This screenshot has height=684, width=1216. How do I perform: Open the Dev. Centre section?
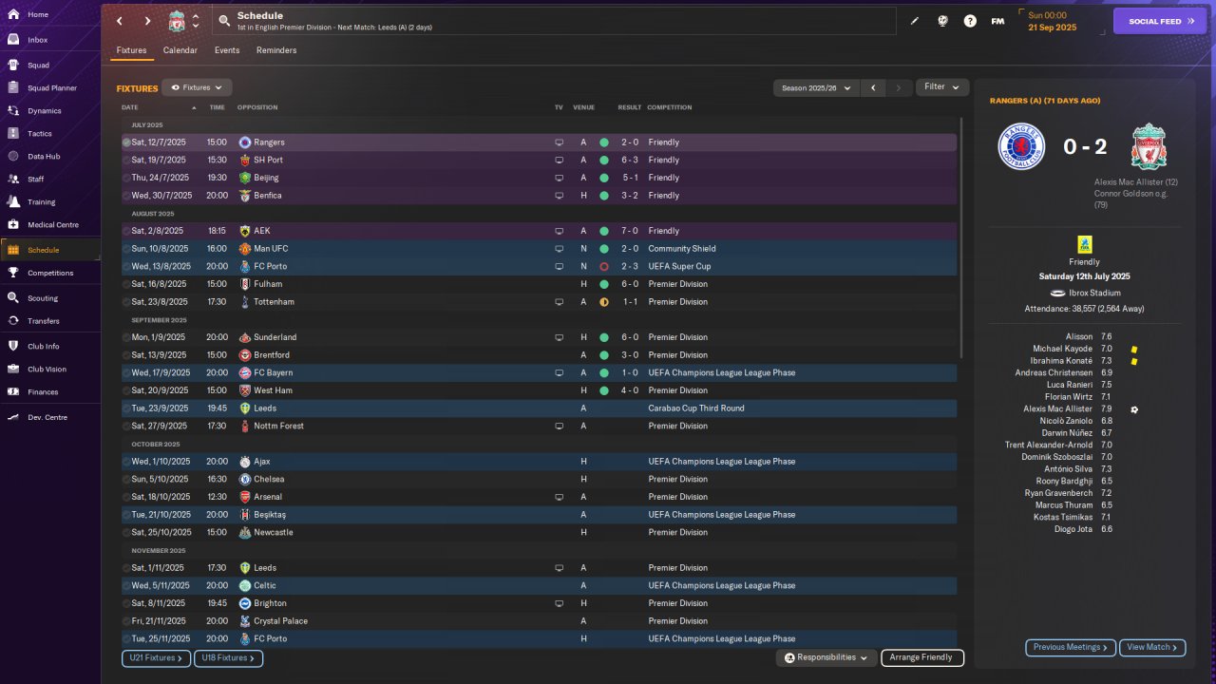[x=49, y=418]
